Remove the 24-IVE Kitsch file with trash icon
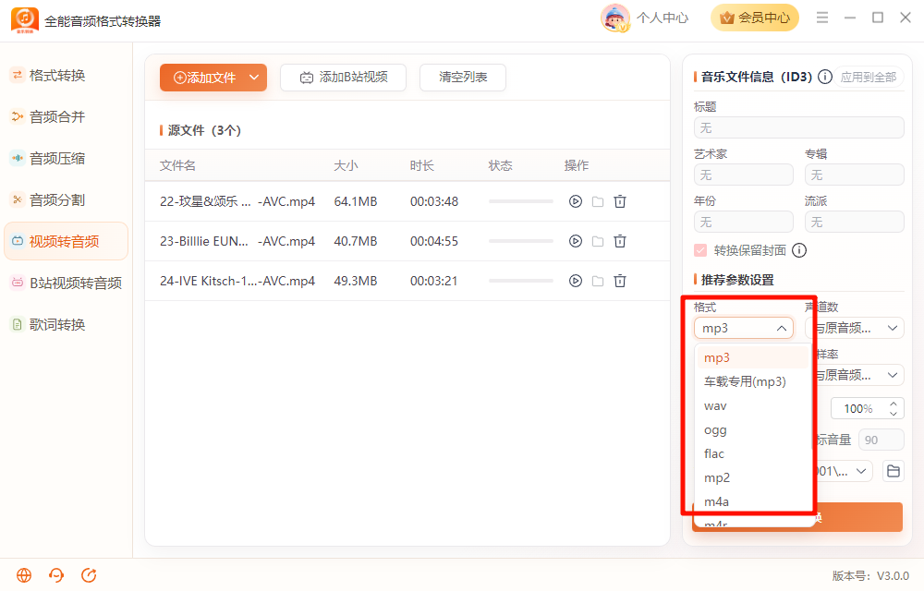This screenshot has width=924, height=591. click(x=620, y=281)
